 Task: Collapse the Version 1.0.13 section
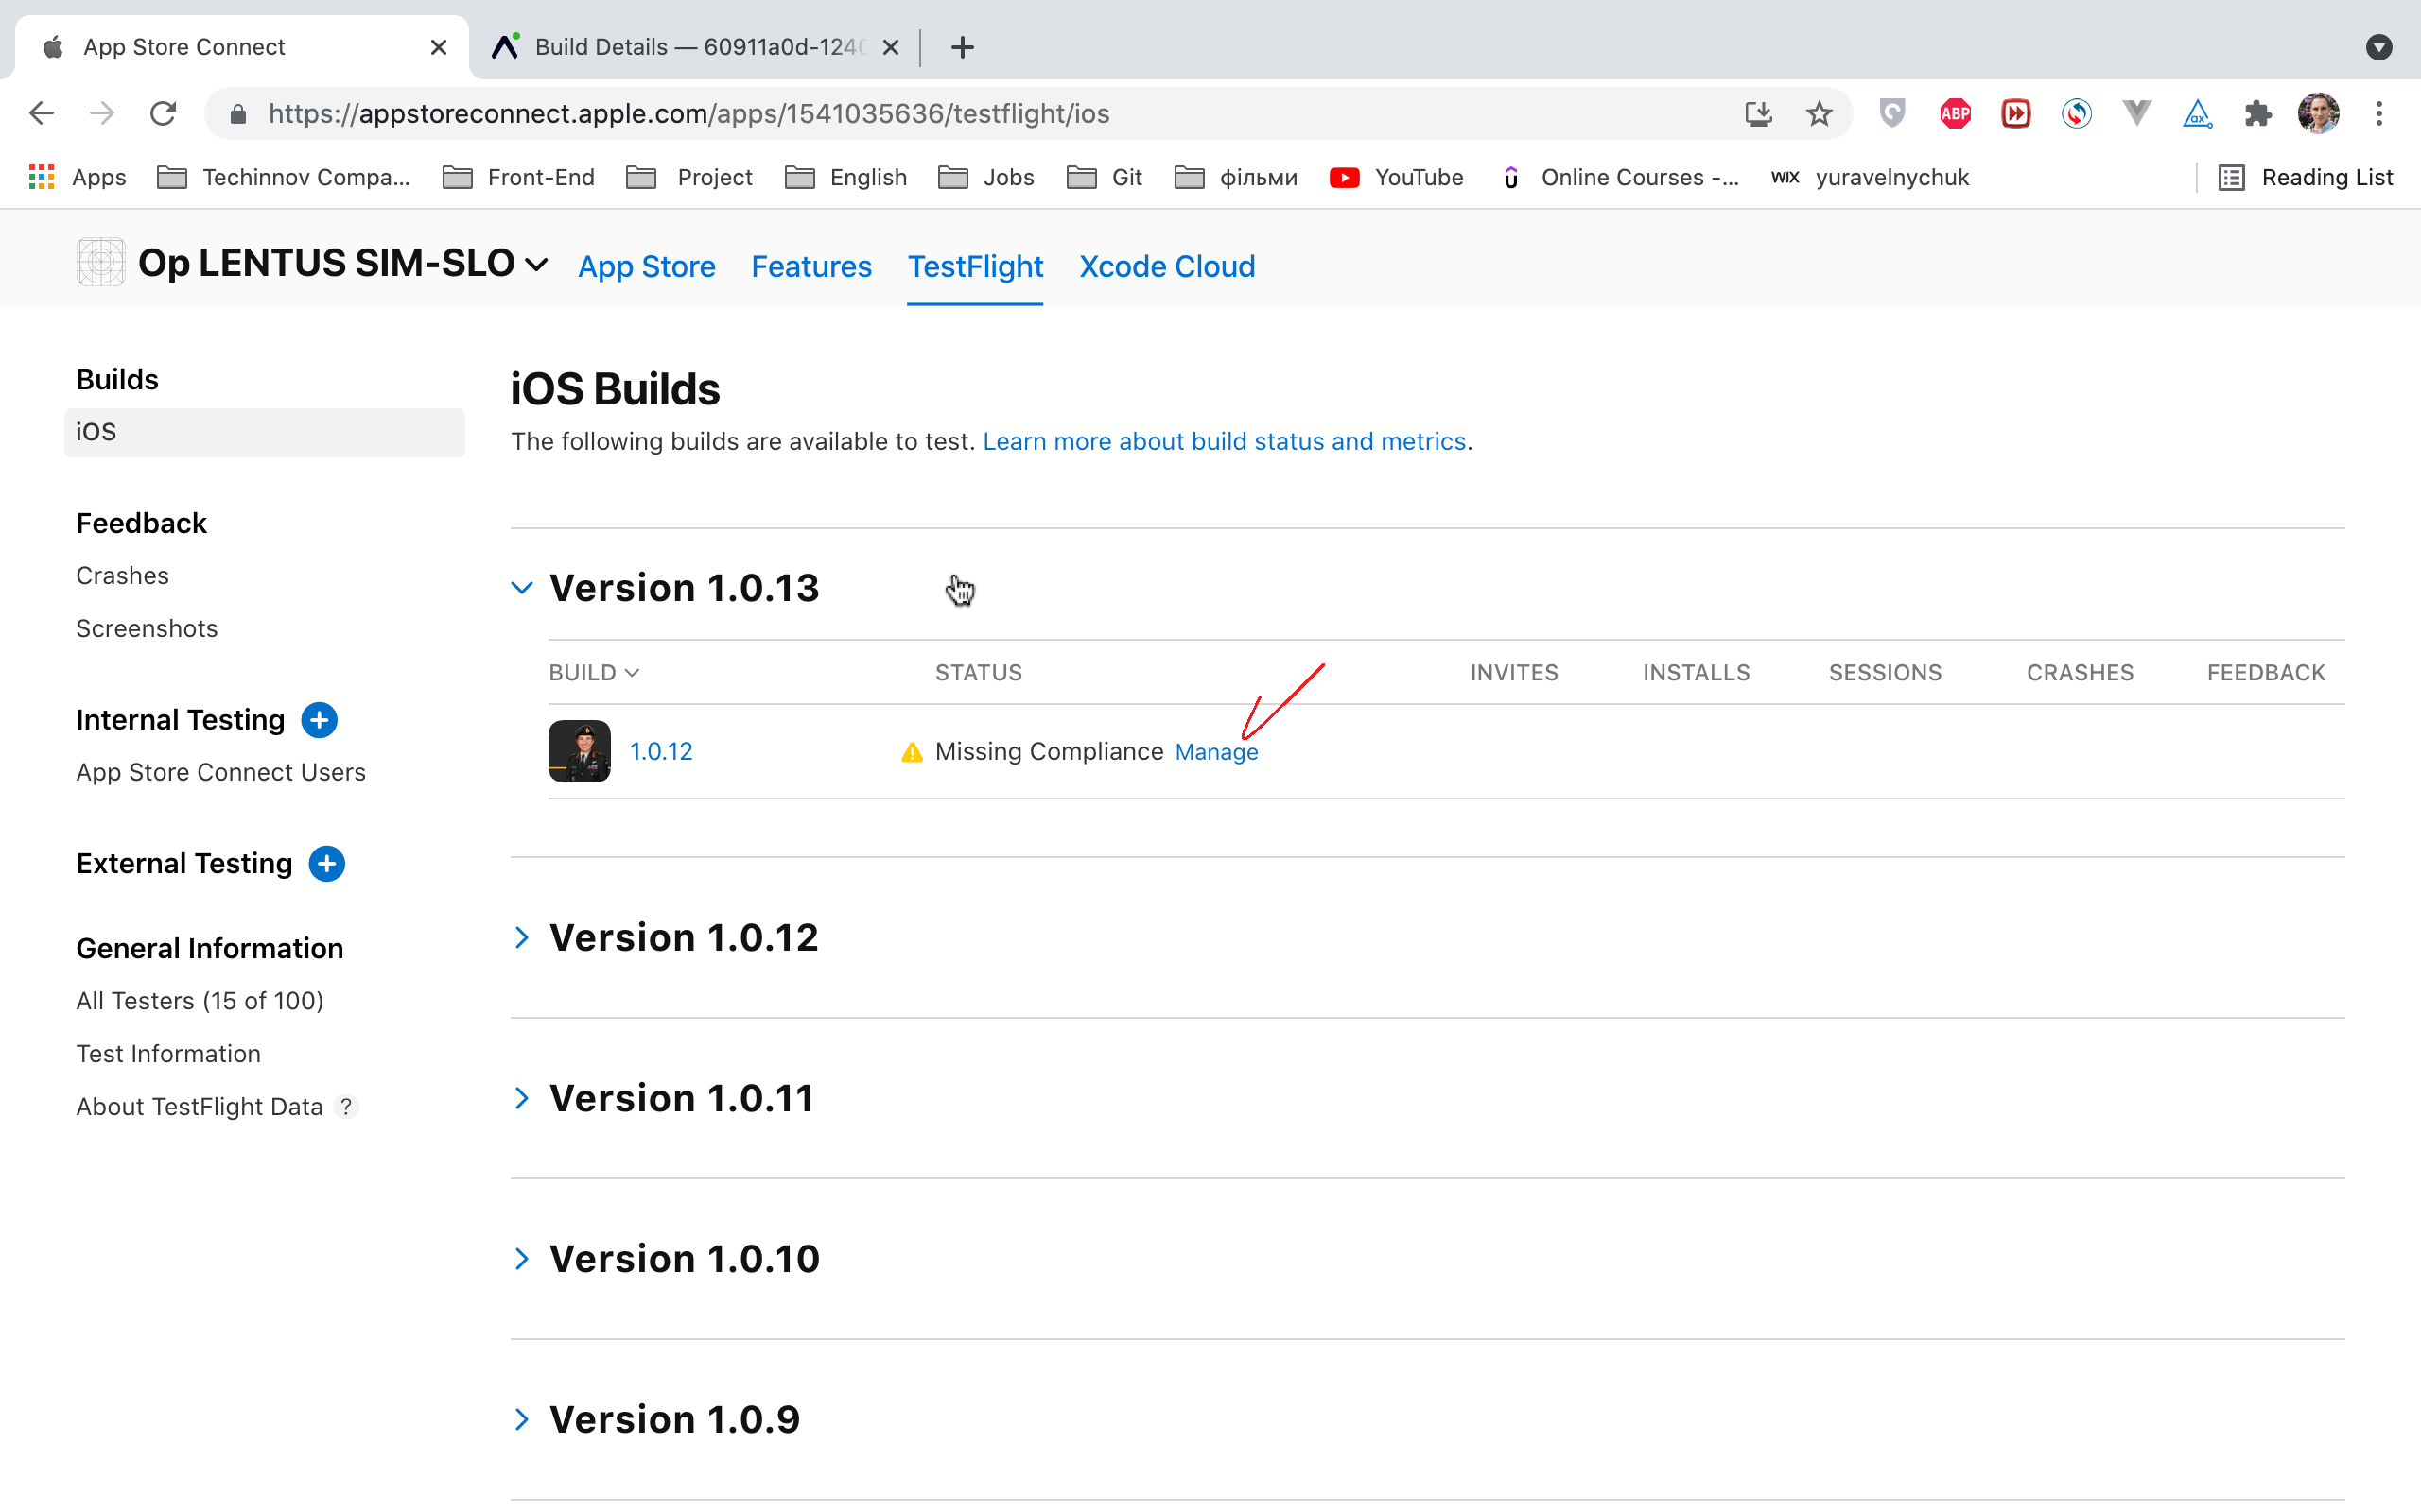click(x=522, y=588)
